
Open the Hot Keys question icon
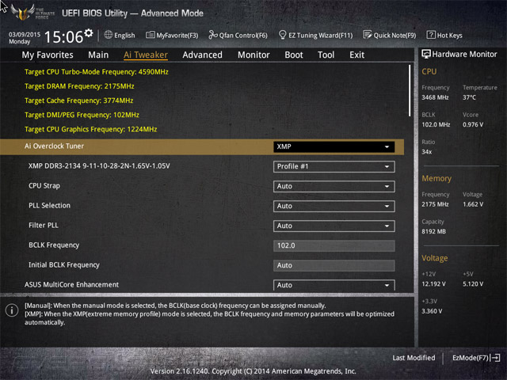pos(431,35)
